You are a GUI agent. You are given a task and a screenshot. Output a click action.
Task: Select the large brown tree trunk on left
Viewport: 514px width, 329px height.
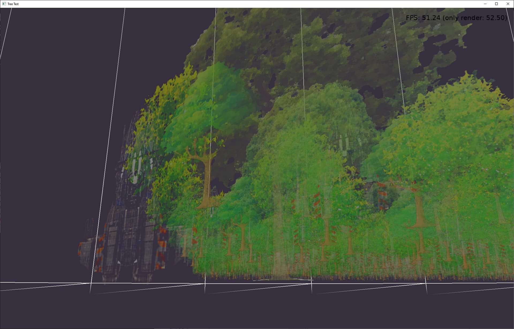(x=206, y=179)
